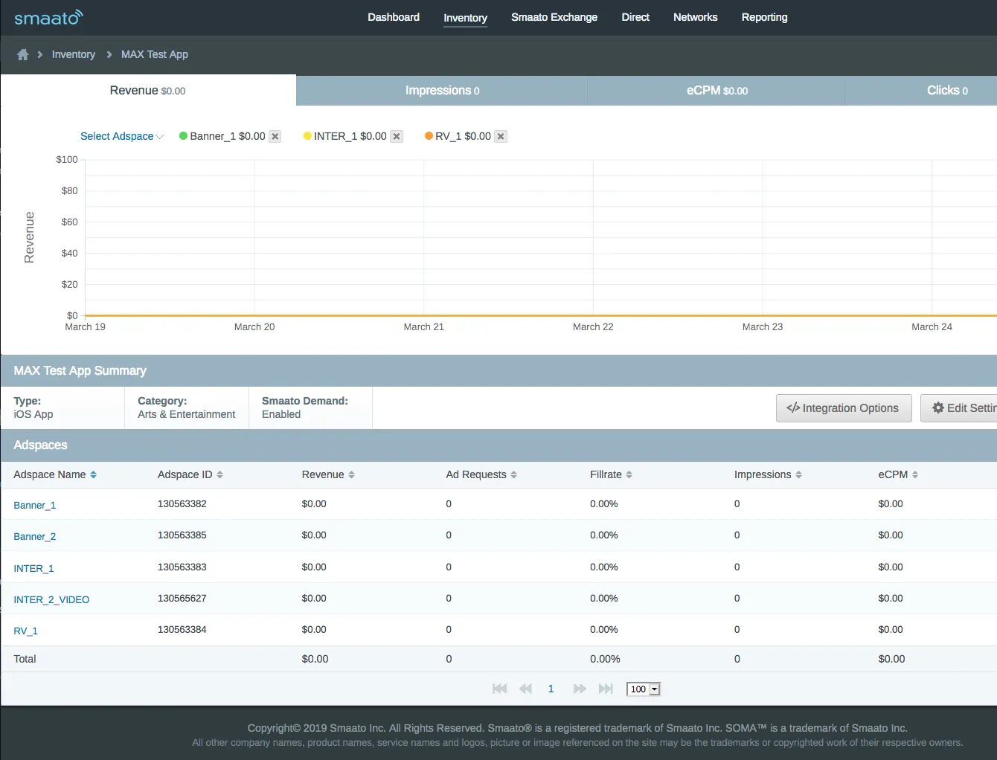Screen dimensions: 997x760
Task: Open the Banner_2 adspace link
Action: (34, 536)
